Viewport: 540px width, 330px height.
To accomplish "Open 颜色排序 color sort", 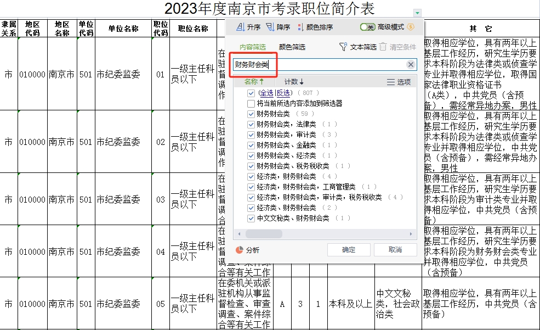I will 315,27.
